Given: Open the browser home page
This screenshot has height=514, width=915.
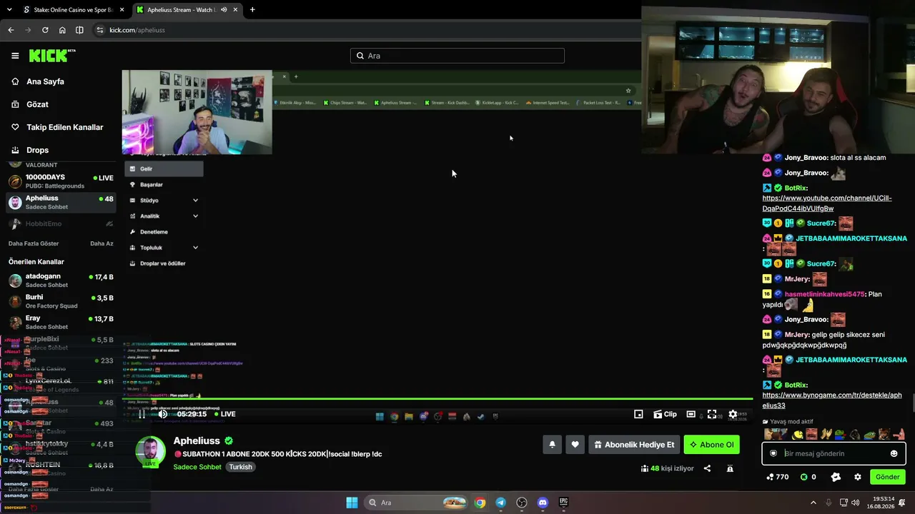Looking at the screenshot, I should pos(62,30).
